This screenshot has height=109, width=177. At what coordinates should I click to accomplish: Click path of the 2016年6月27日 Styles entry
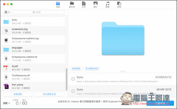click(x=117, y=82)
